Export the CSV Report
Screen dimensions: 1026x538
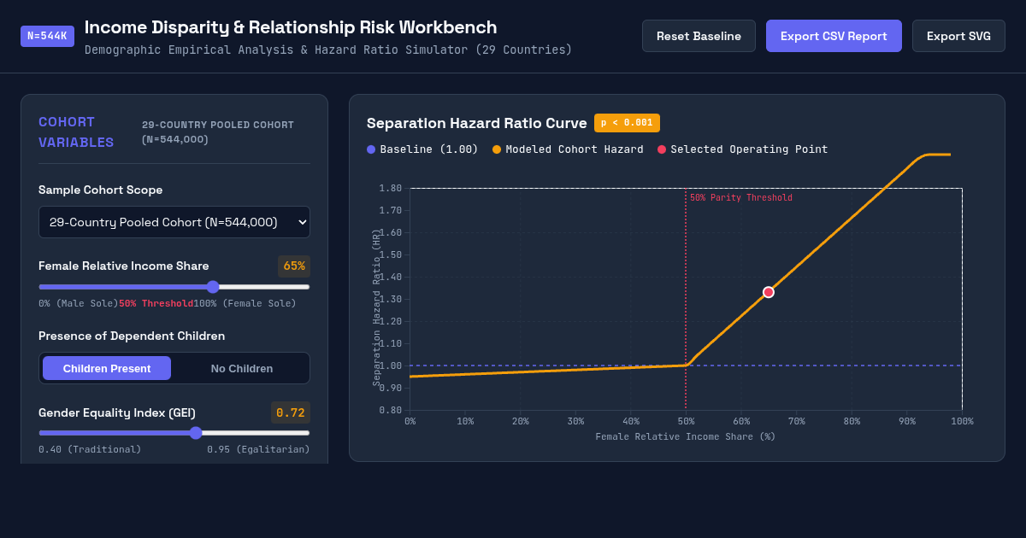point(834,36)
